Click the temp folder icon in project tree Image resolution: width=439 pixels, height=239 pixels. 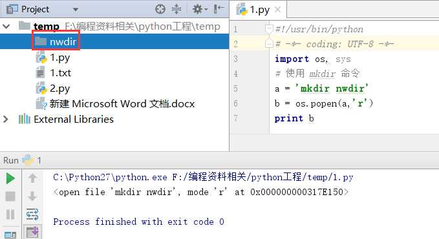point(25,25)
